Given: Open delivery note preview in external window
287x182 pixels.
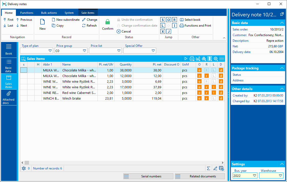Looking at the screenshot, I should (282, 14).
